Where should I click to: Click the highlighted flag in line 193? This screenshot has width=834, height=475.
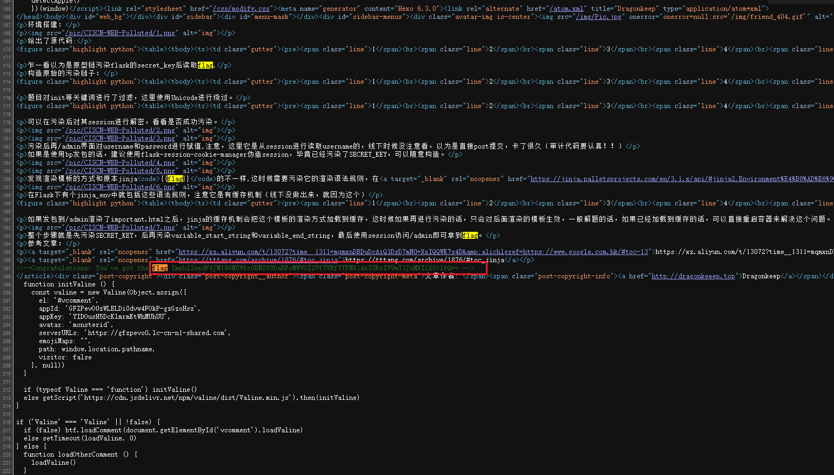click(x=470, y=236)
